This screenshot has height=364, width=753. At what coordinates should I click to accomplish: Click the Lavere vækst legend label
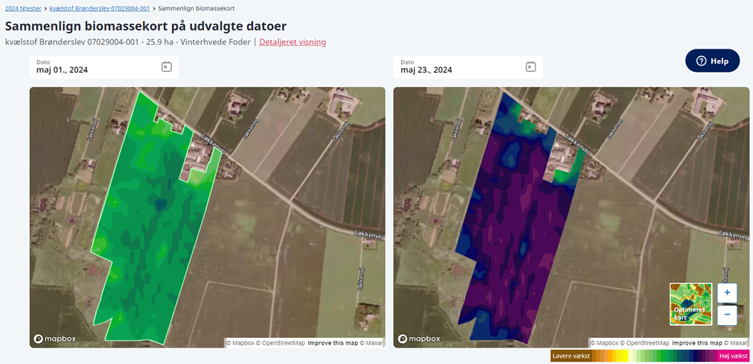[571, 357]
